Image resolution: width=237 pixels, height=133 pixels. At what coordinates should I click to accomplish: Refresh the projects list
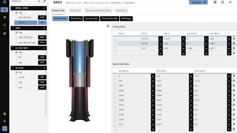click(x=44, y=1)
